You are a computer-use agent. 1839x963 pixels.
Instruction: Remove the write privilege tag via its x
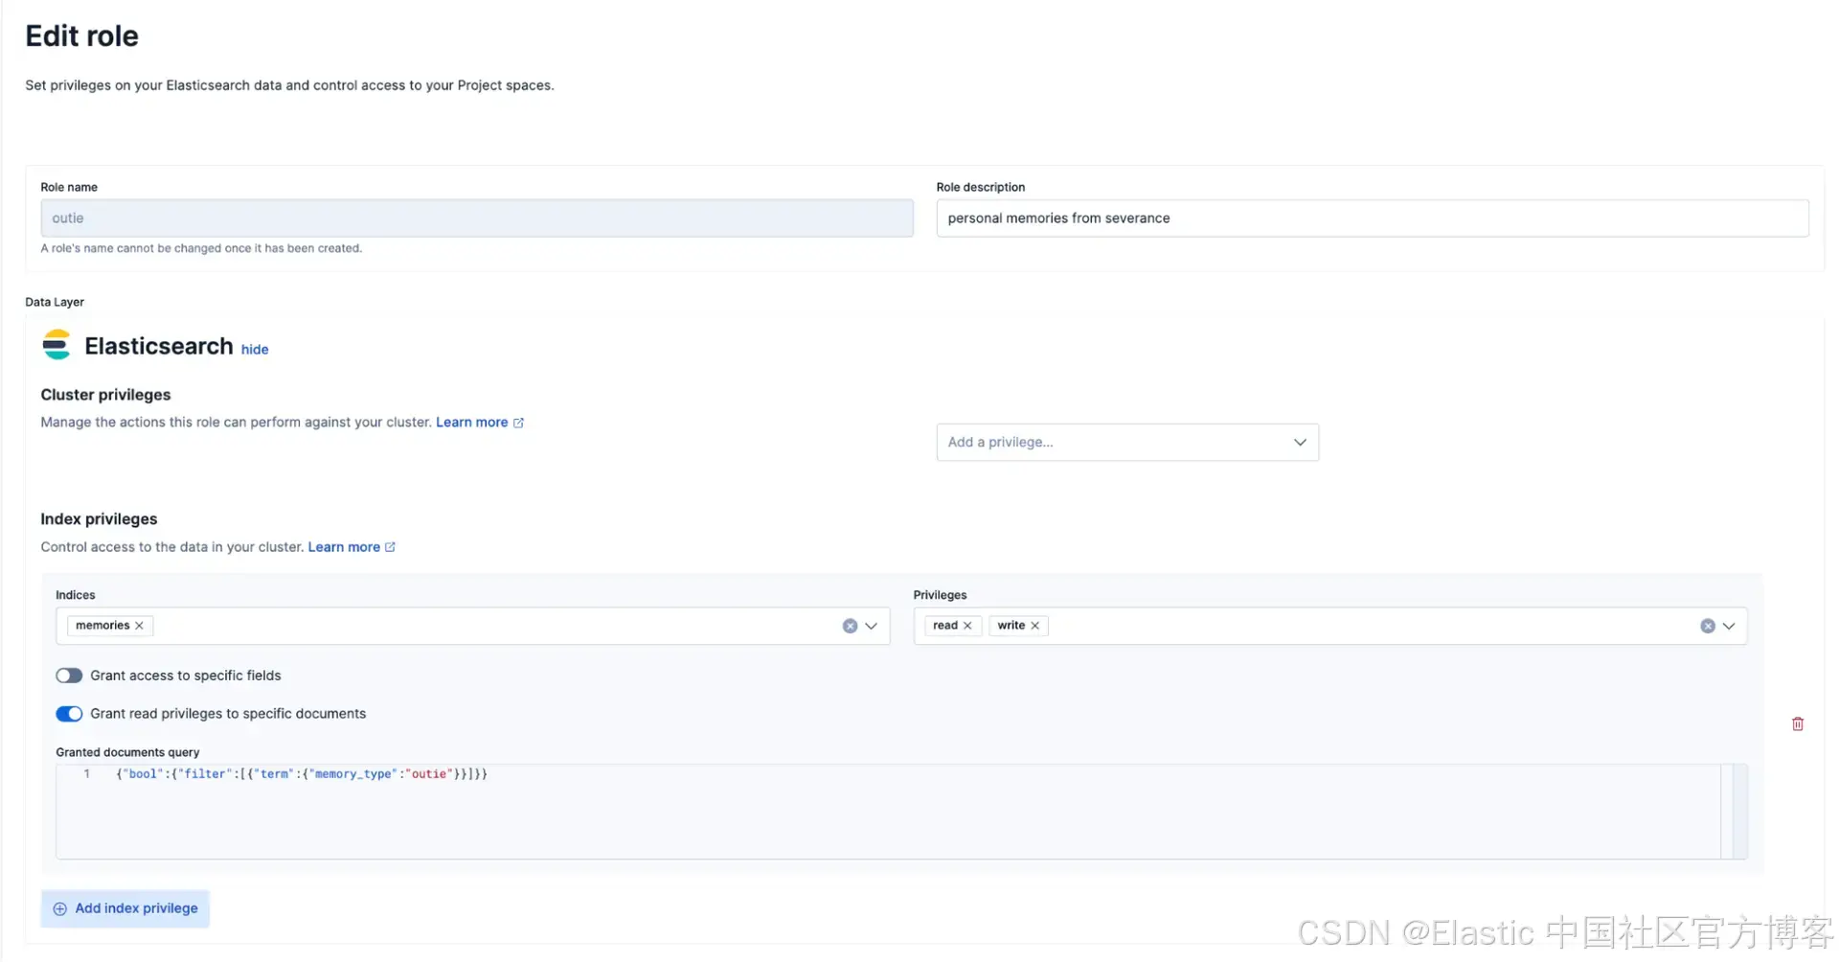pos(1035,626)
